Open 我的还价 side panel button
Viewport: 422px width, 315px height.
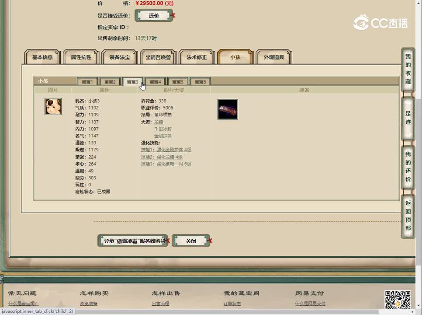coord(408,167)
